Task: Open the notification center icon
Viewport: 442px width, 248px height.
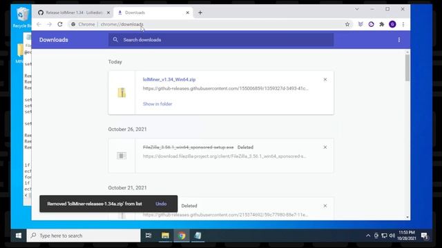Action: click(x=425, y=236)
